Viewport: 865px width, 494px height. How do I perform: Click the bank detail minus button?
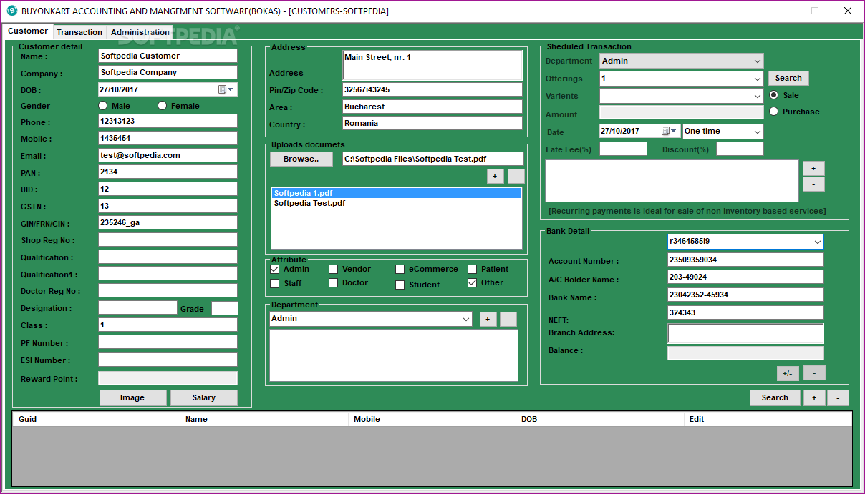pyautogui.click(x=814, y=373)
